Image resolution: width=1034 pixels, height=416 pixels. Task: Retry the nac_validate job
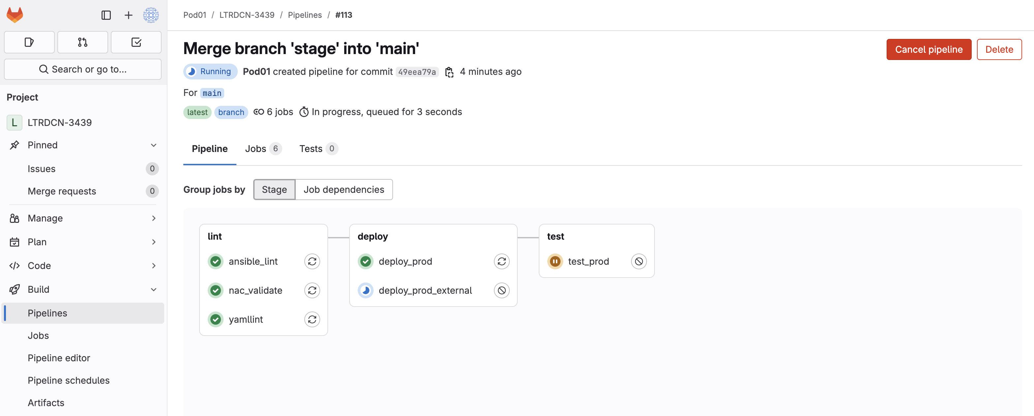click(x=312, y=290)
